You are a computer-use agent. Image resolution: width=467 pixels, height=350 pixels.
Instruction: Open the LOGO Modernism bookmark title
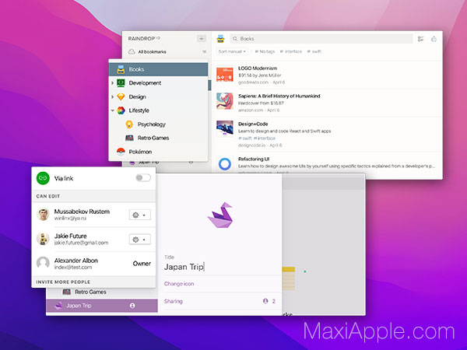(258, 68)
